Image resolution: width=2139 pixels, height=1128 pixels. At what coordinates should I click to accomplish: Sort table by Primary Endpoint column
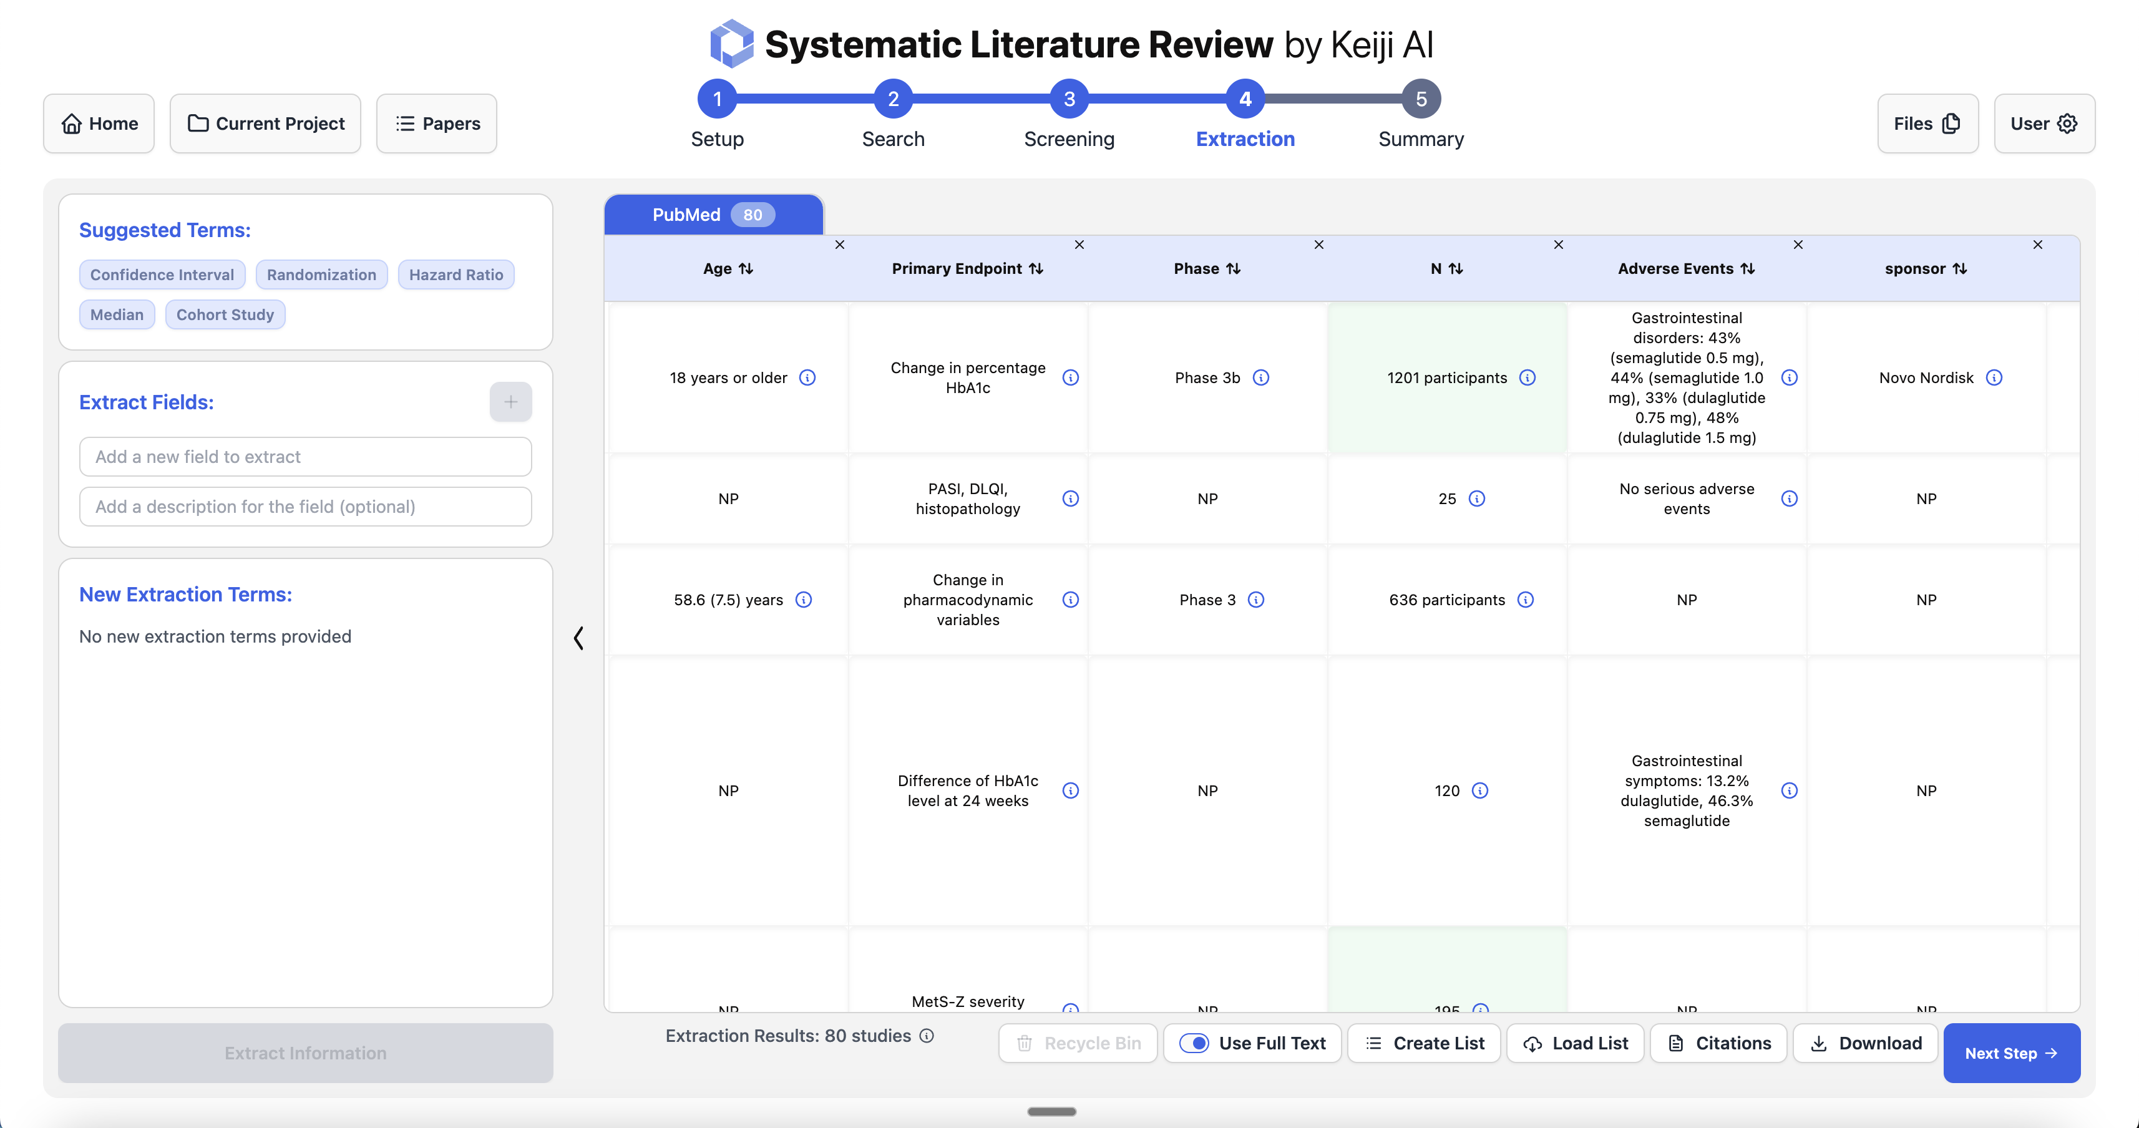(x=1035, y=269)
